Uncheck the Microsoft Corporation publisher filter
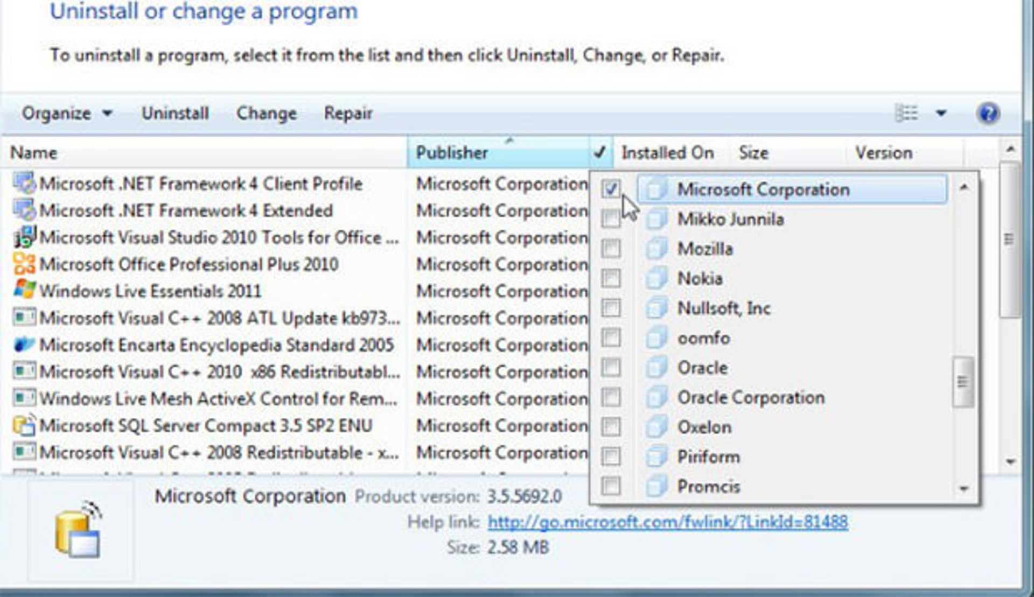The height and width of the screenshot is (597, 1034). tap(610, 189)
